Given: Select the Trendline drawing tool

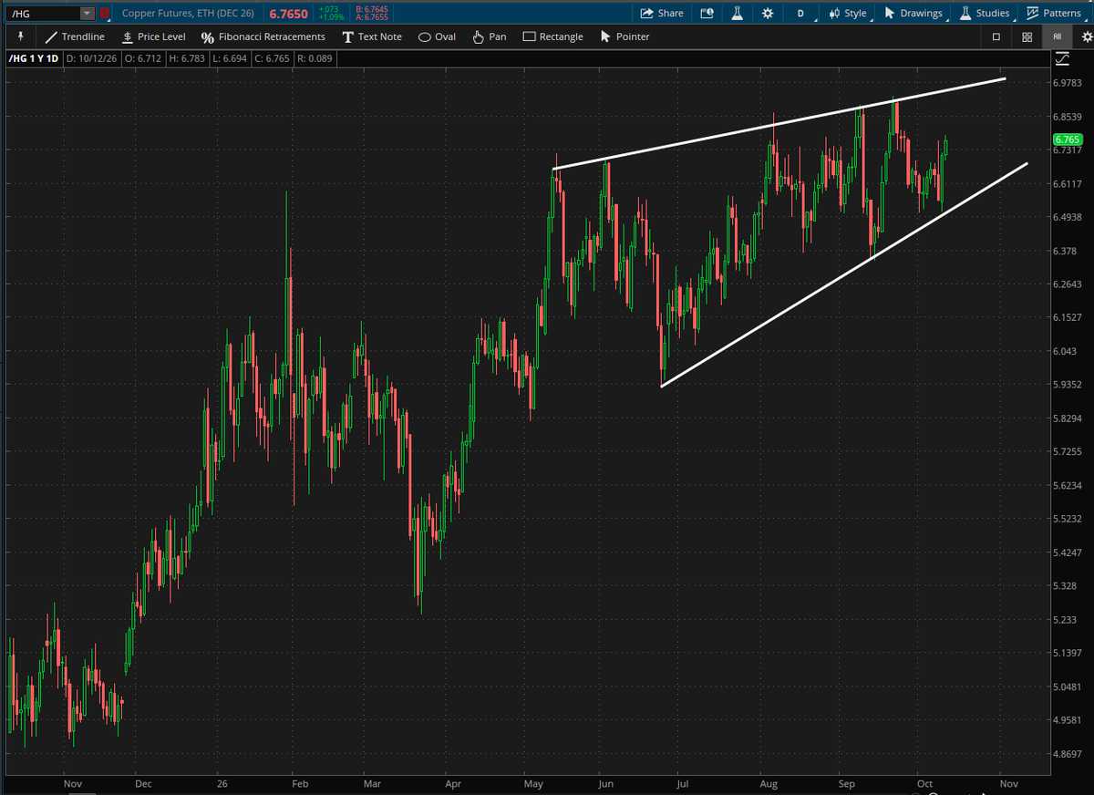Looking at the screenshot, I should point(74,36).
